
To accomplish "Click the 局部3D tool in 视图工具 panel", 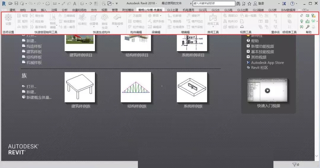I will point(230,16).
